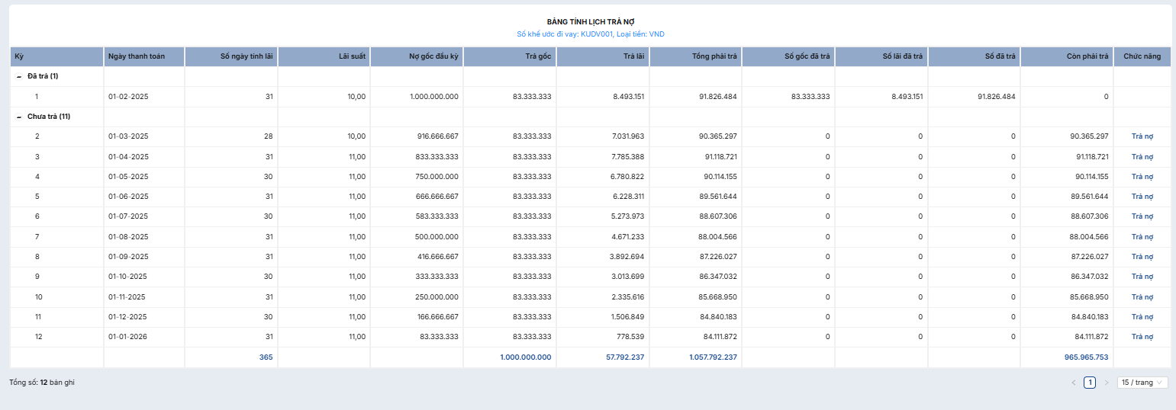This screenshot has height=410, width=1176.
Task: Open the '15 / trang' page size dropdown
Action: (1142, 383)
